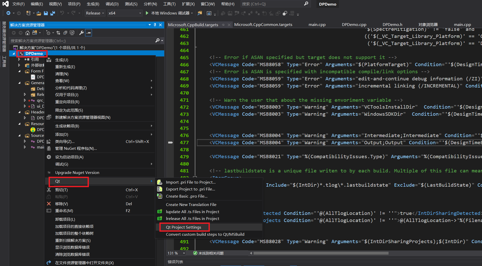The width and height of the screenshot is (482, 266).
Task: Click the Collapse All icon in Solution Explorer
Action: [x=65, y=33]
